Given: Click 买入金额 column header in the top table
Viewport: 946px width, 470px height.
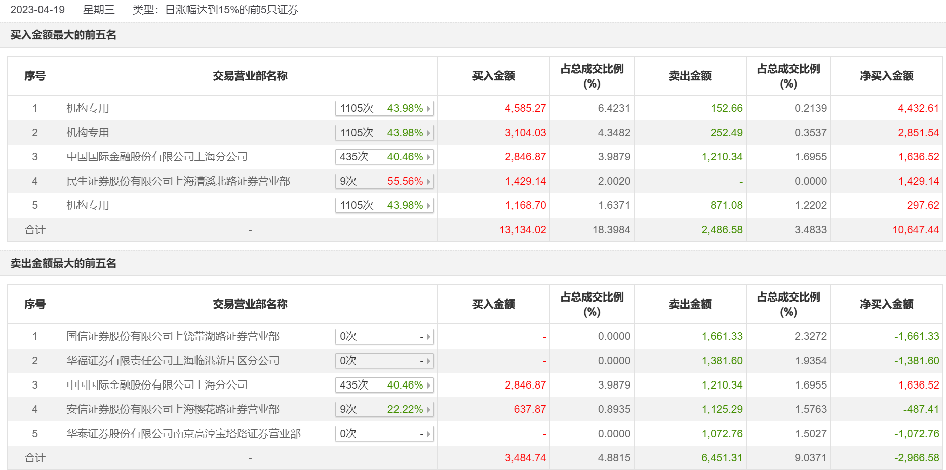Looking at the screenshot, I should click(493, 76).
